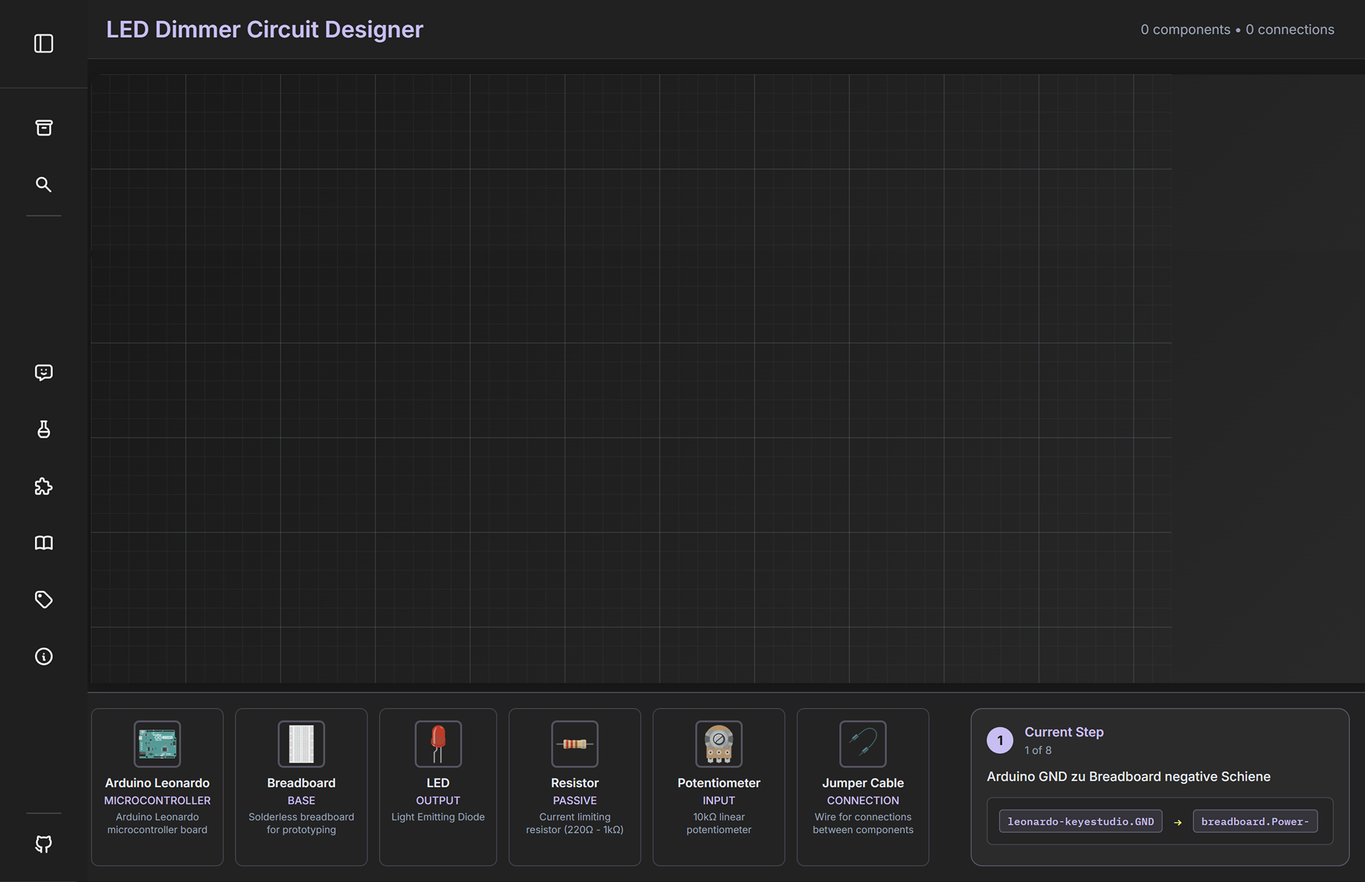Click the '1 of 8' step counter
Viewport: 1365px width, 882px height.
1038,750
